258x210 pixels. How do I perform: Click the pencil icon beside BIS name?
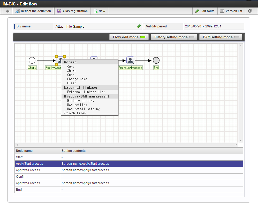[x=139, y=26]
